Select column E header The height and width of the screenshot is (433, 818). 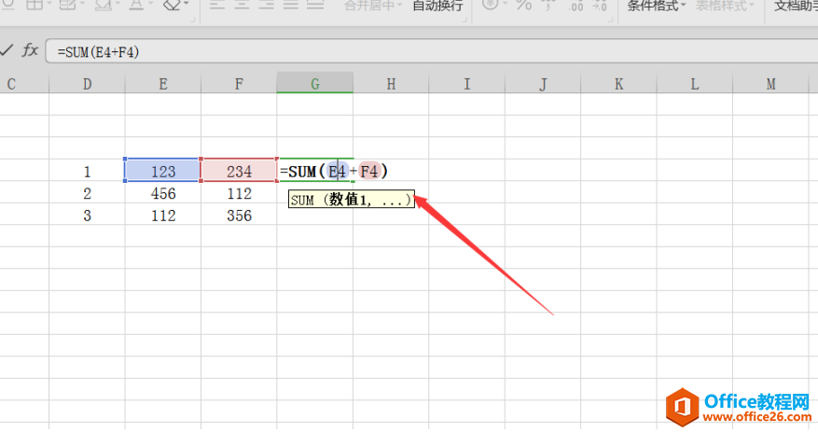[x=163, y=84]
